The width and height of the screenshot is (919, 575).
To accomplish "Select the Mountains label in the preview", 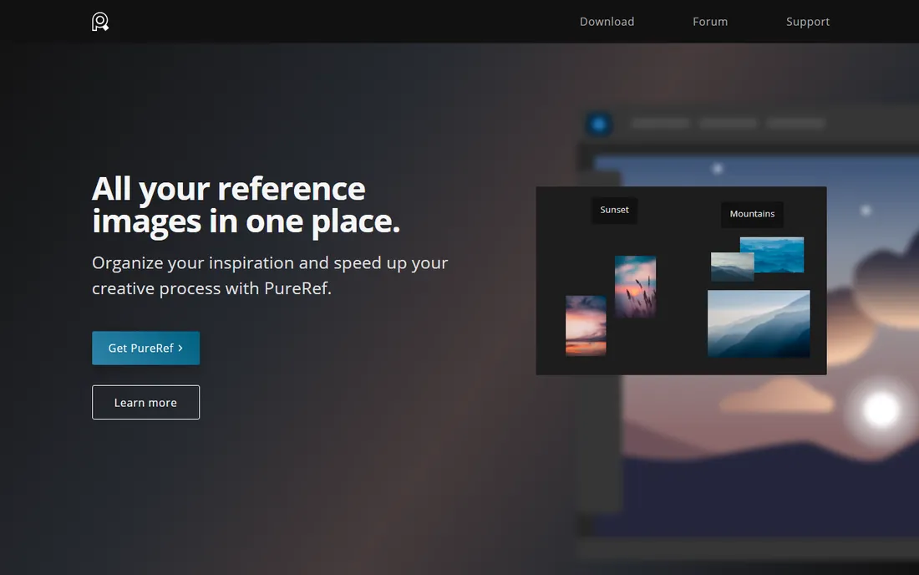I will pos(752,214).
